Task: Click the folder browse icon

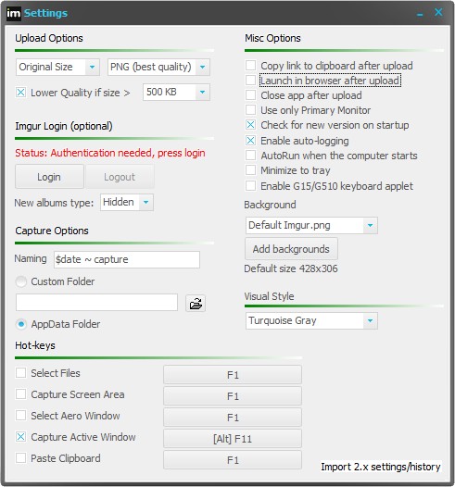Action: tap(196, 303)
